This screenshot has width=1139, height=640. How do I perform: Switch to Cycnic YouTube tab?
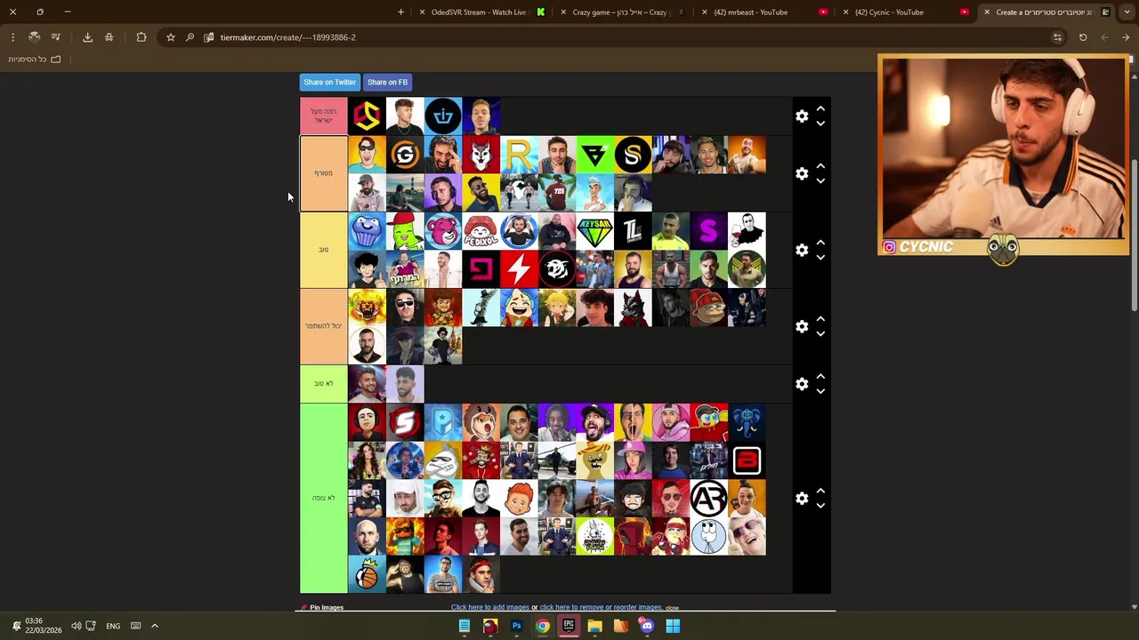906,12
